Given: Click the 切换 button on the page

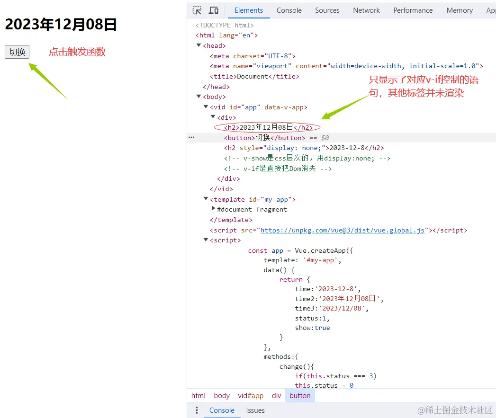Looking at the screenshot, I should [17, 52].
